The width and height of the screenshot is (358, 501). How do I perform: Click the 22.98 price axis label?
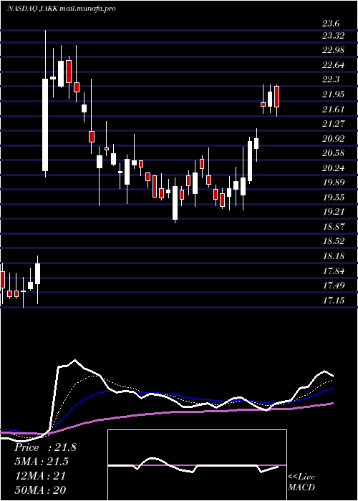tap(333, 50)
